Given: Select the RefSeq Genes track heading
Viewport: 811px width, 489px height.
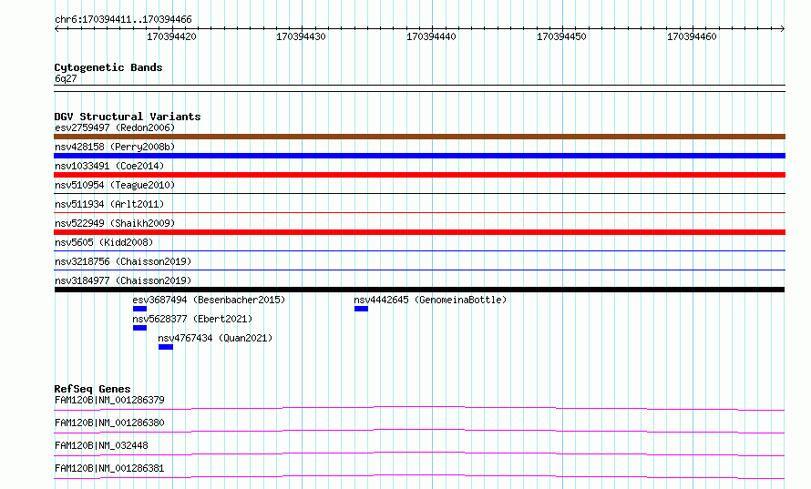Looking at the screenshot, I should 93,389.
